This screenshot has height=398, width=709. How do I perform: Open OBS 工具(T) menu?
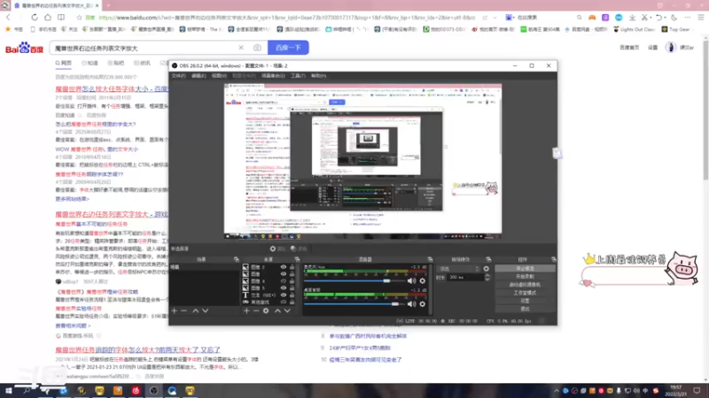298,76
